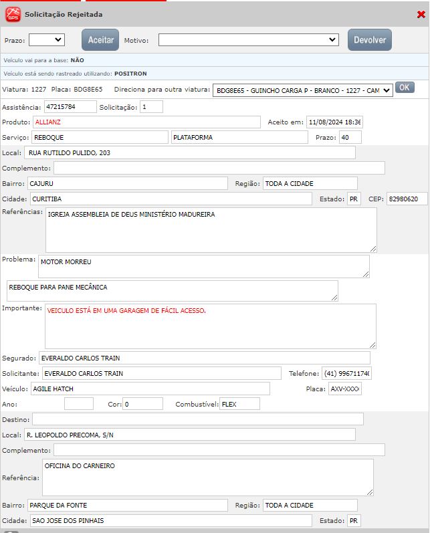This screenshot has width=430, height=533.
Task: Click the Referência area OFICINA DO CARNEIRO
Action: coord(208,477)
